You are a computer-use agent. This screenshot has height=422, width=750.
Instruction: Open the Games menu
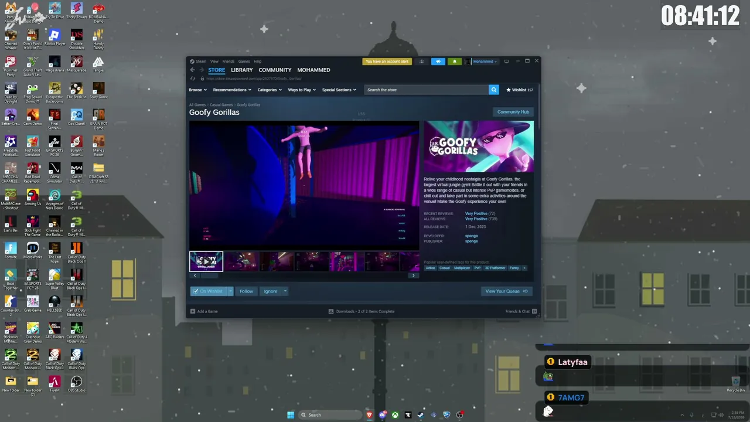(244, 62)
